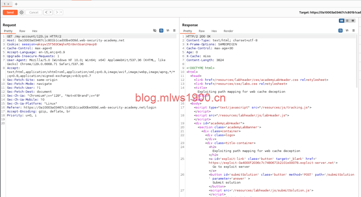Click the X-Cache: miss response header
This screenshot has width=361, height=197.
(x=198, y=56)
